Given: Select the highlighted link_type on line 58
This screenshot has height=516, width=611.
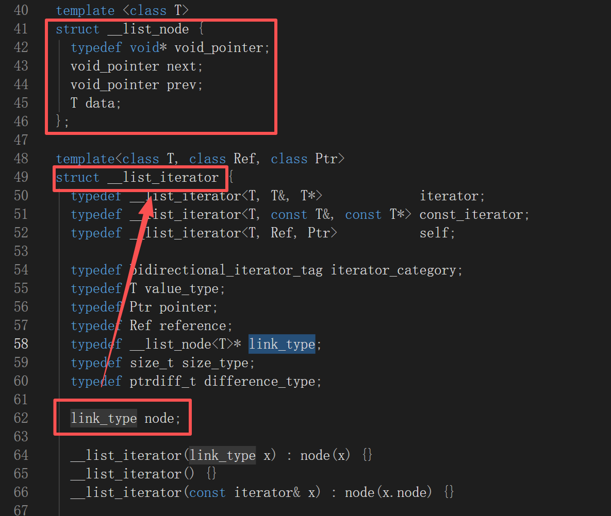Looking at the screenshot, I should click(282, 344).
